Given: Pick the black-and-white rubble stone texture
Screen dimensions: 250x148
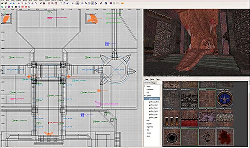Looking at the screenshot, I should point(189,99).
